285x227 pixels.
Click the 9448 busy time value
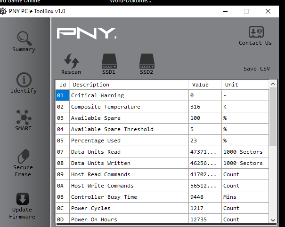pos(205,197)
